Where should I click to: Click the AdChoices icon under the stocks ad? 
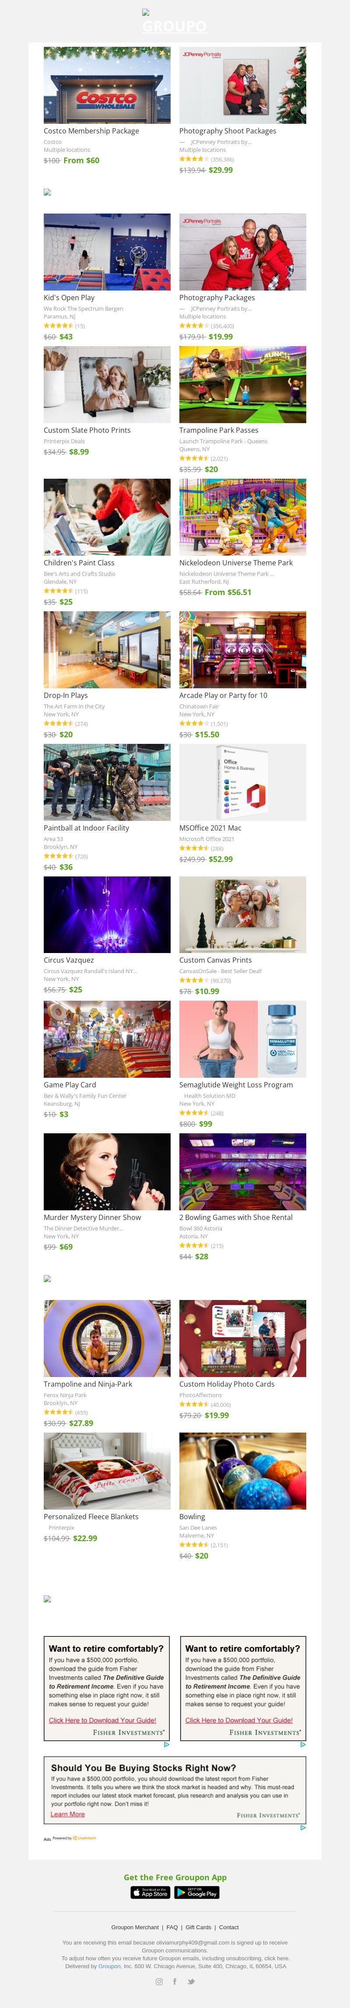click(302, 1827)
